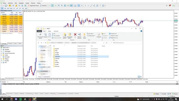The height and width of the screenshot is (101, 179).
Task: Click the MQL5 search field
Action: tap(125, 43)
